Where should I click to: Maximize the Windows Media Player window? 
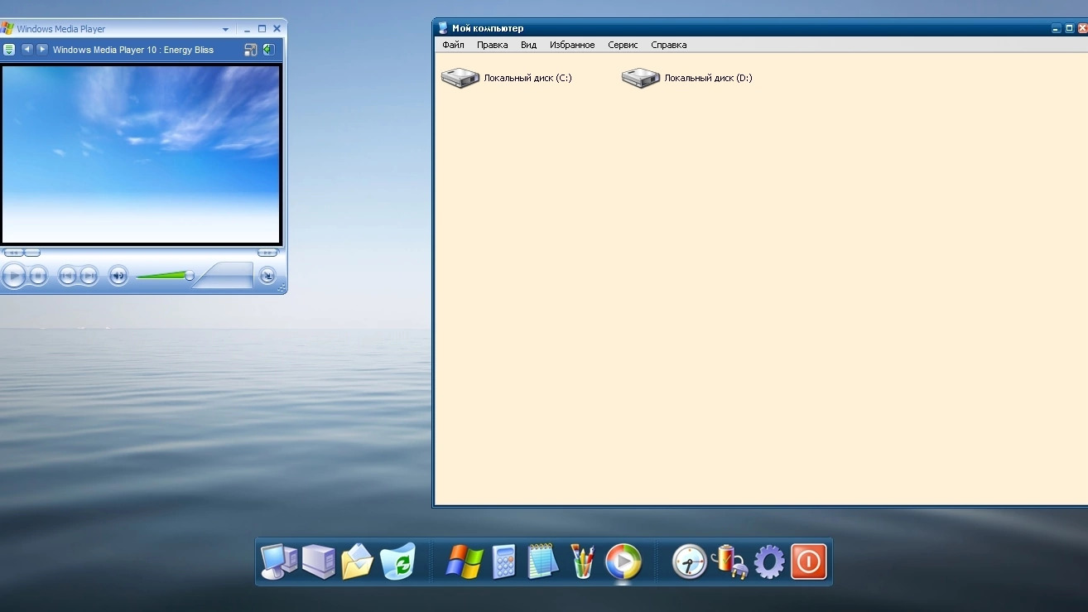tap(262, 29)
